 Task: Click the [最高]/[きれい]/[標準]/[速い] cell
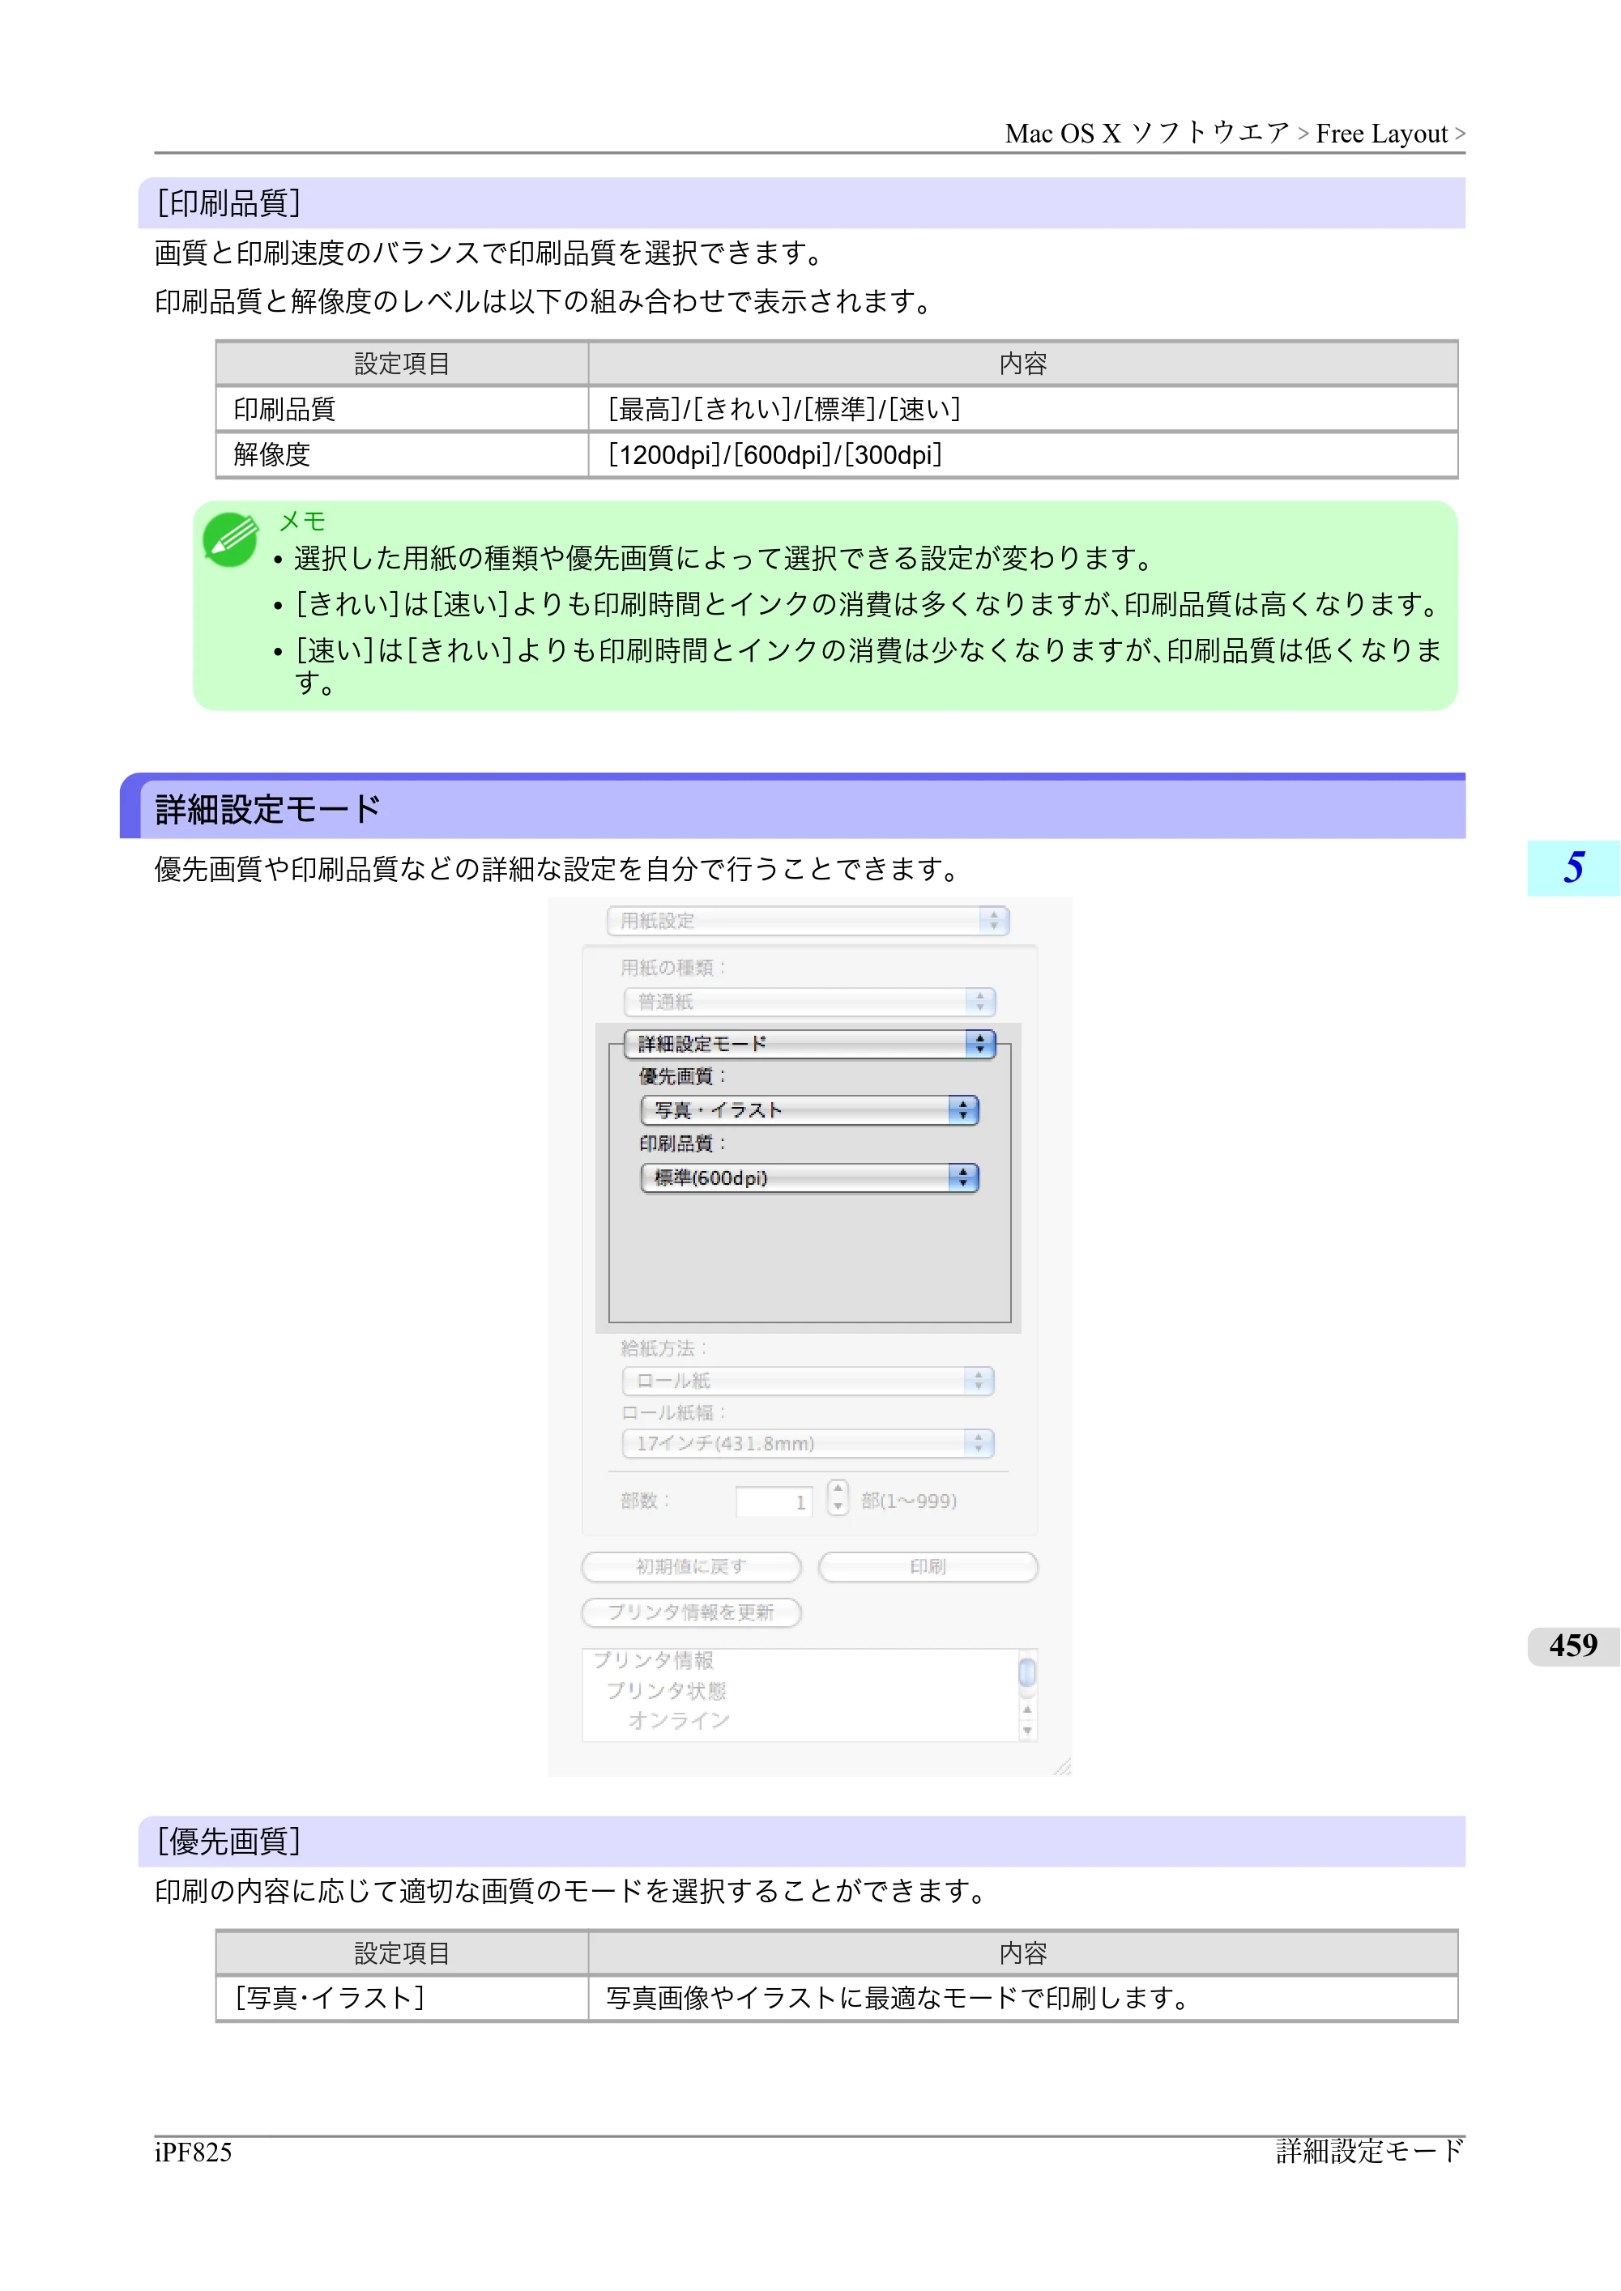[1023, 409]
